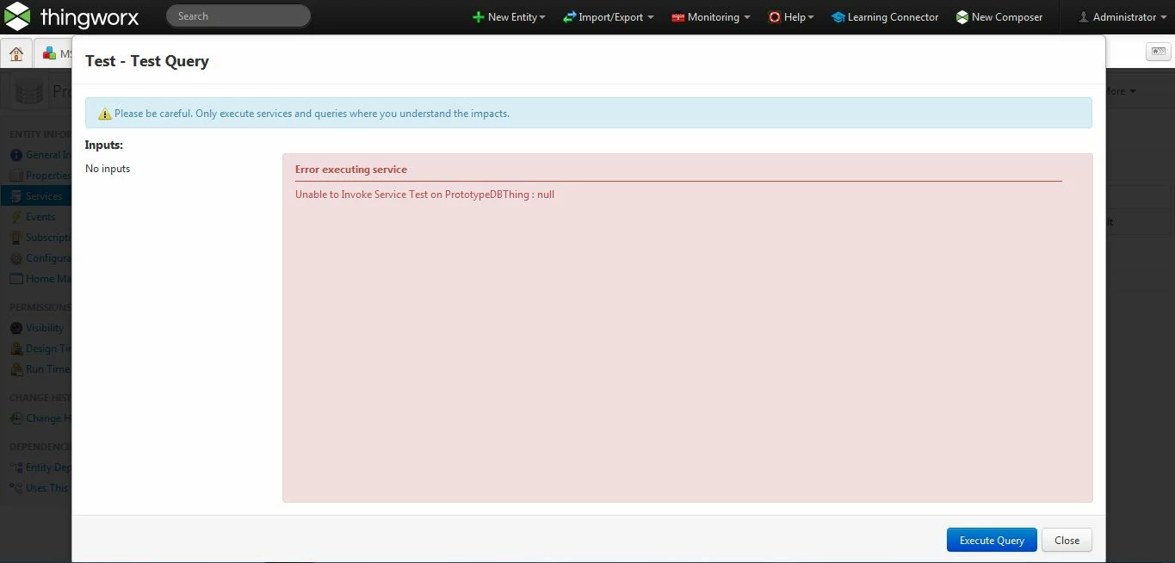This screenshot has width=1175, height=563.
Task: Open Configuration in the sidebar
Action: click(x=40, y=258)
